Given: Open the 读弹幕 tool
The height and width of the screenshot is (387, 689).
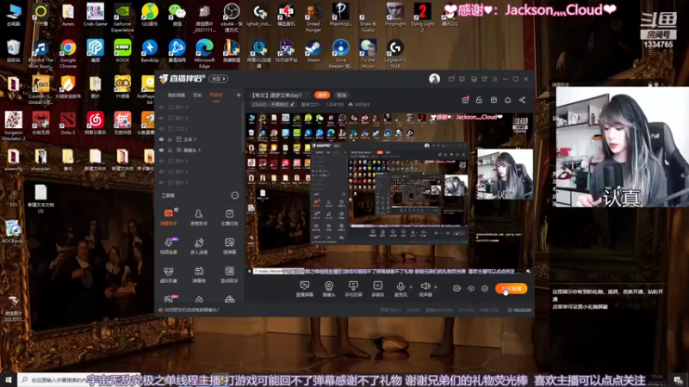Looking at the screenshot, I should coord(229,246).
